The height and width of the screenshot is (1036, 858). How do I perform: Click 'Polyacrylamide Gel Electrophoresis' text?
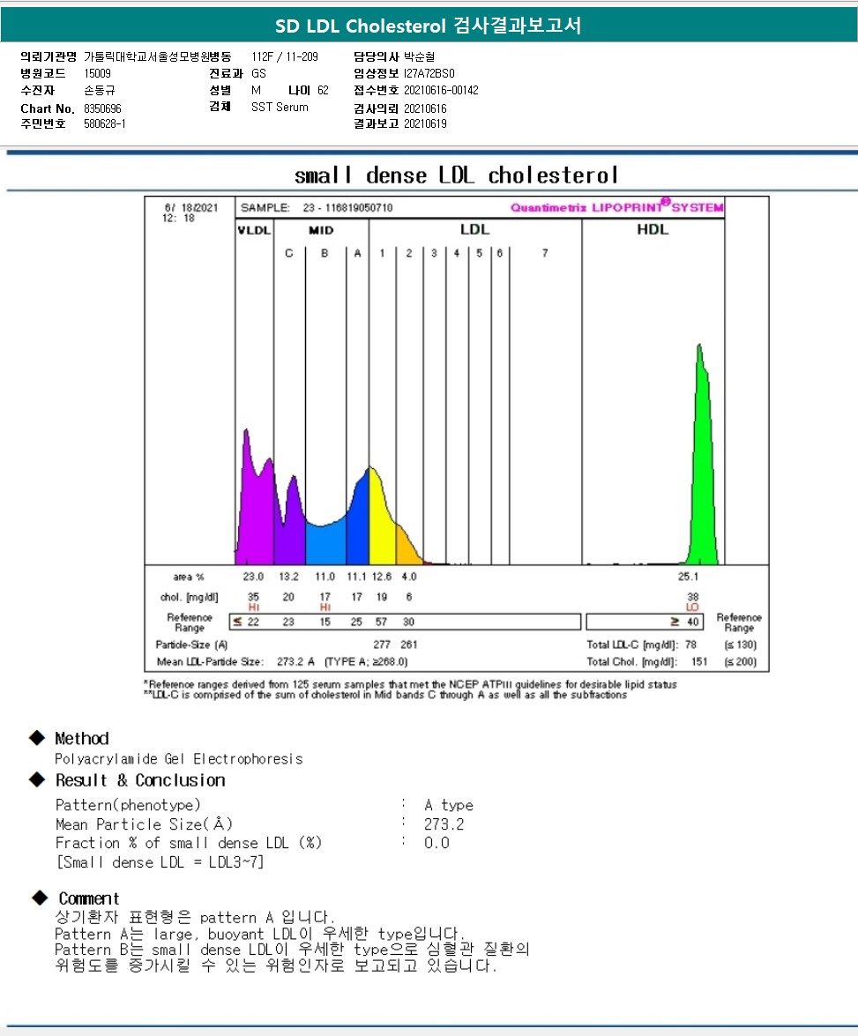178,758
